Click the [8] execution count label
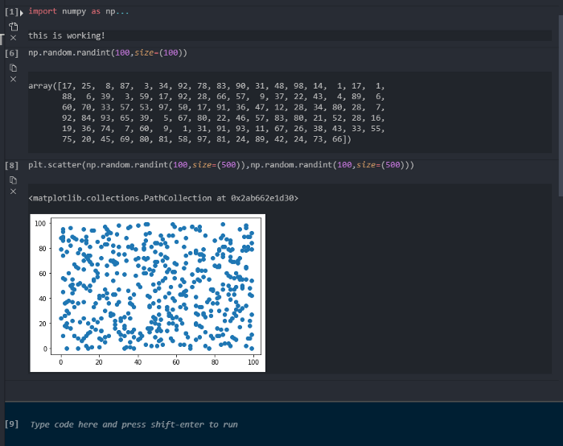 11,165
